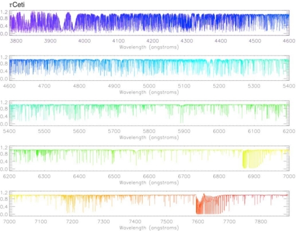Click the 4900 x-axis tick label
Image resolution: width=296 pixels, height=231 pixels.
[x=114, y=86]
